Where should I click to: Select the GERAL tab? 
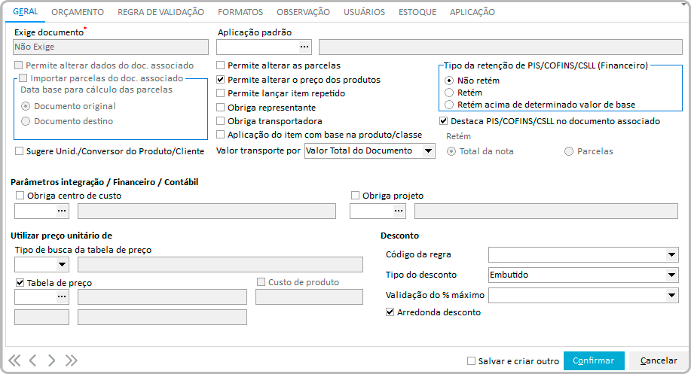pyautogui.click(x=25, y=11)
